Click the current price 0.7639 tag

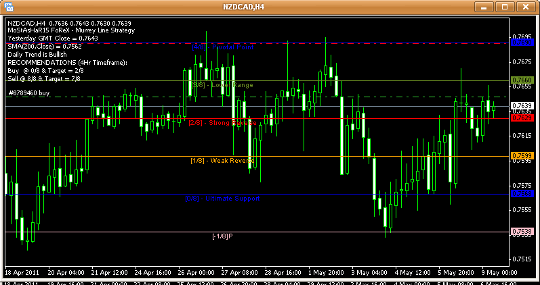(x=521, y=106)
